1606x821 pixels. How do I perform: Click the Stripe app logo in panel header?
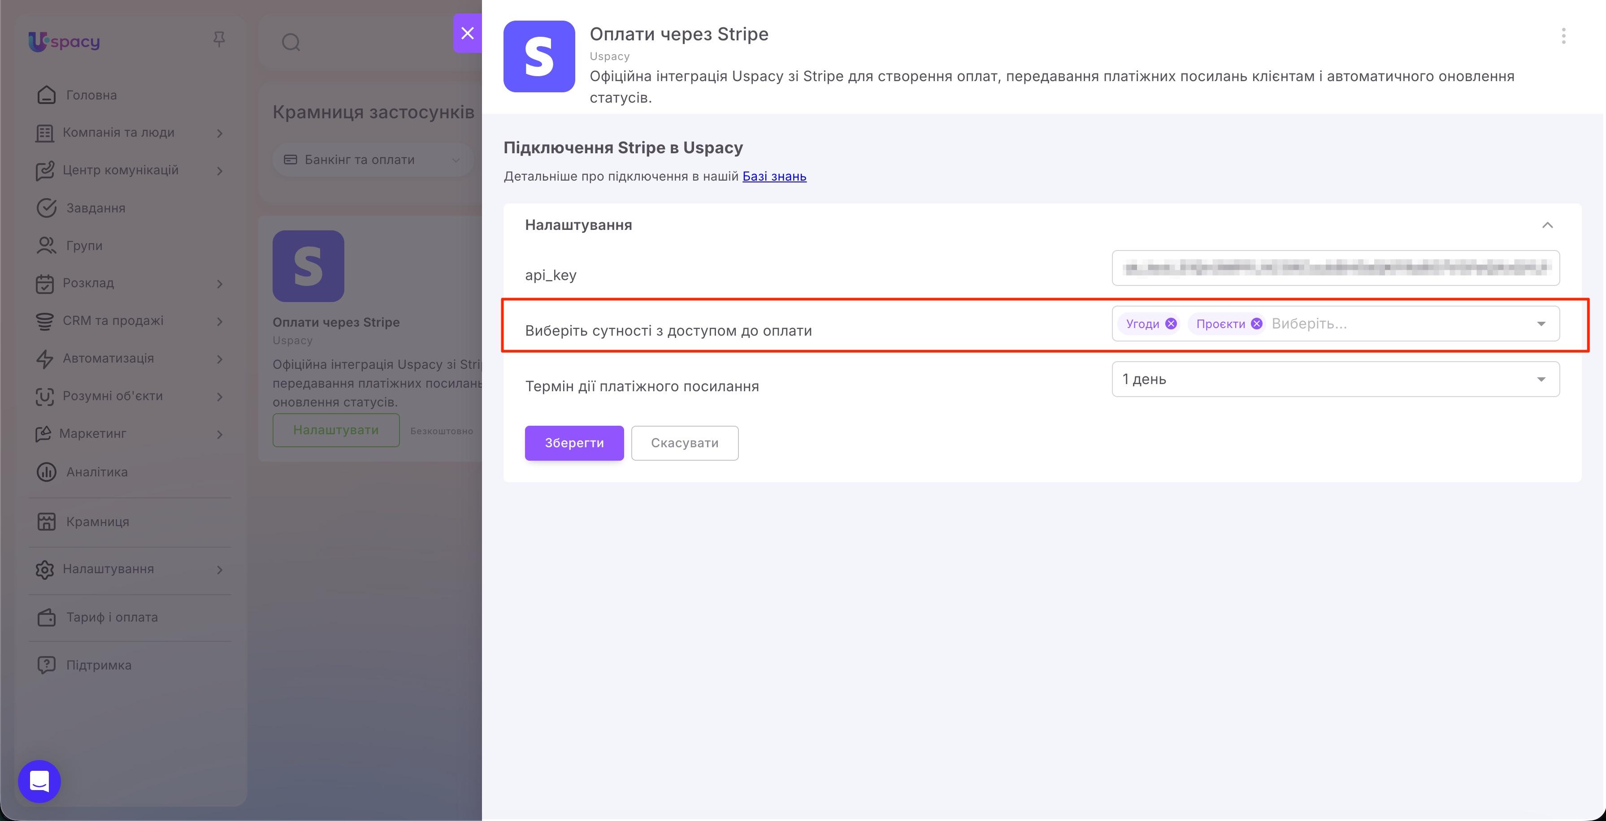[538, 57]
